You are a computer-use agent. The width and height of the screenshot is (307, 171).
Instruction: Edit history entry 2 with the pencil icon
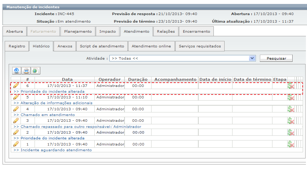click(x=16, y=132)
